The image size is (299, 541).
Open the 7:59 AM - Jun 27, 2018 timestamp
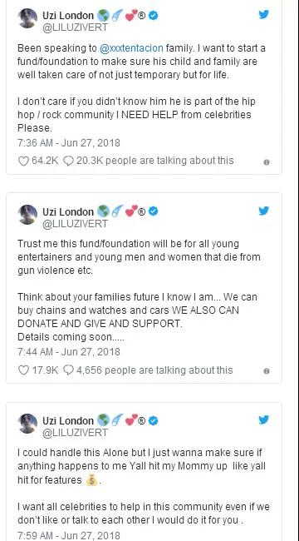69,536
